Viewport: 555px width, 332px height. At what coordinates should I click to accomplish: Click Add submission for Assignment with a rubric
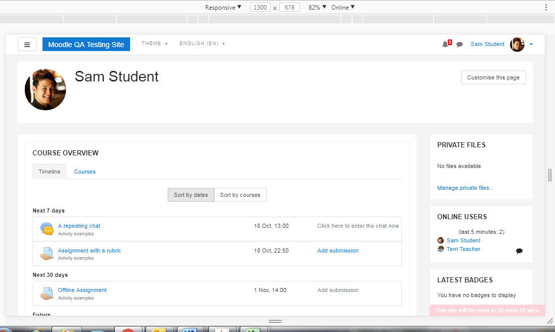point(337,251)
